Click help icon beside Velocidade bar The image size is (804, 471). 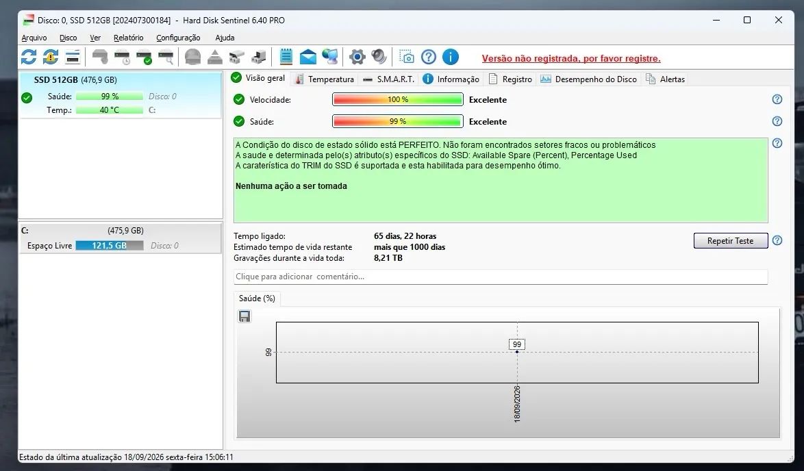(777, 99)
